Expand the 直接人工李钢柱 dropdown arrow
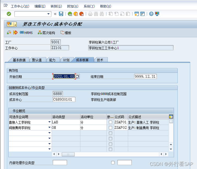The image size is (197, 169). click(49, 122)
